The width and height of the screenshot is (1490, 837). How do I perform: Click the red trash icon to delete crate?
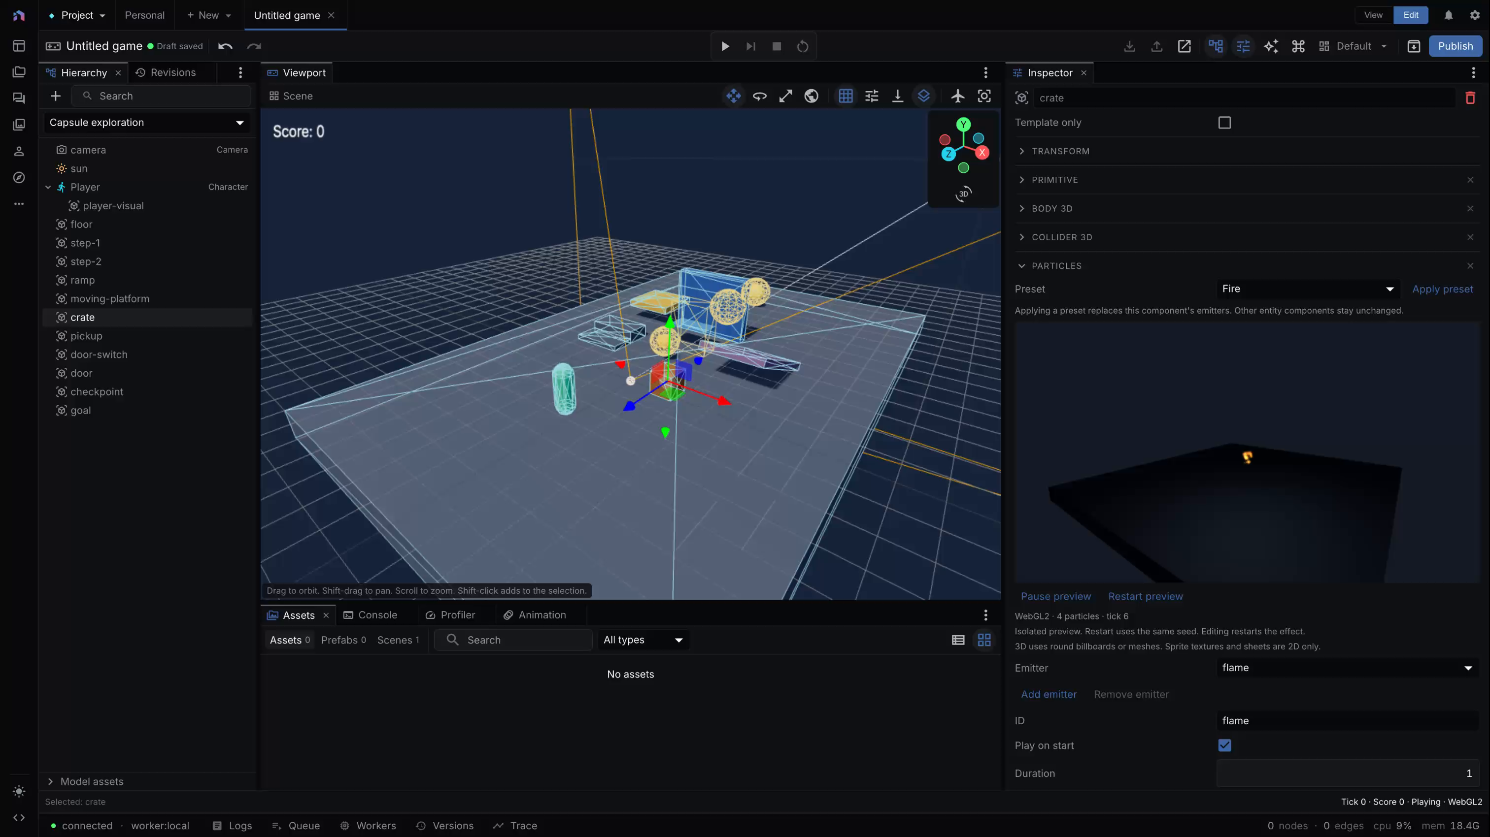(x=1470, y=97)
